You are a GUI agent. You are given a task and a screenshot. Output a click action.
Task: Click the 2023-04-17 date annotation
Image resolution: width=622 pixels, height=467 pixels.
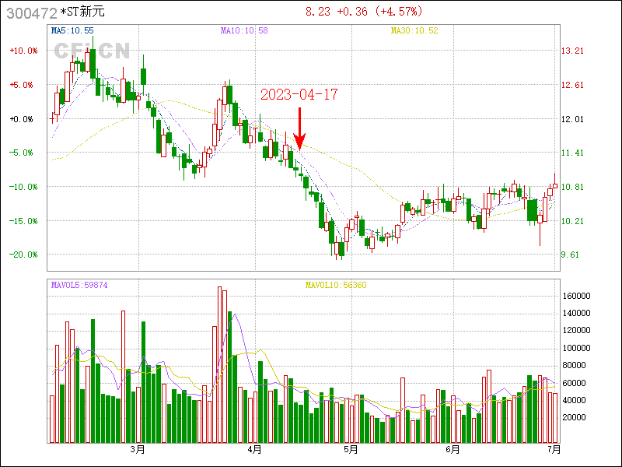click(299, 94)
